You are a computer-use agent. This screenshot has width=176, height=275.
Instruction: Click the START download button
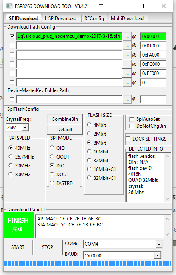(18, 247)
